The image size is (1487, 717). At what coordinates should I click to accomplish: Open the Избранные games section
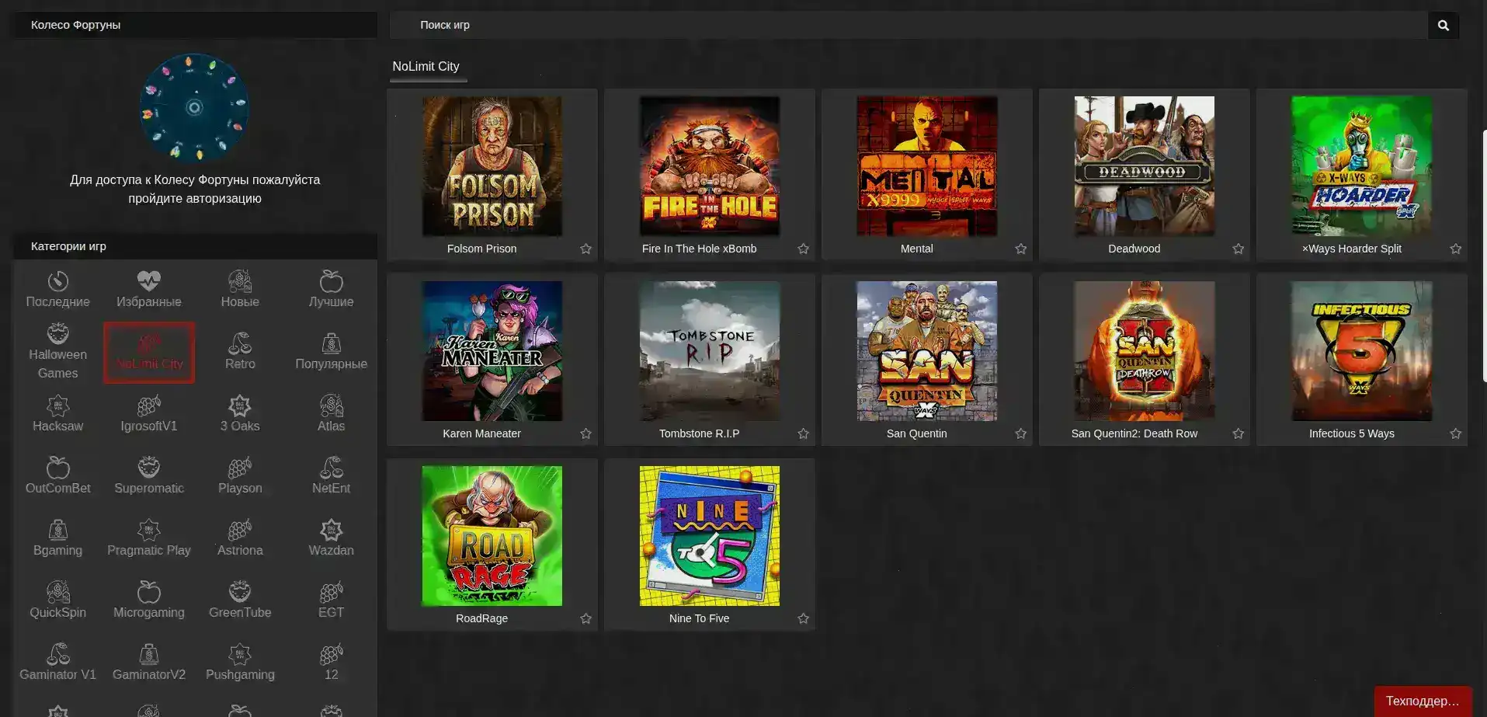click(148, 289)
